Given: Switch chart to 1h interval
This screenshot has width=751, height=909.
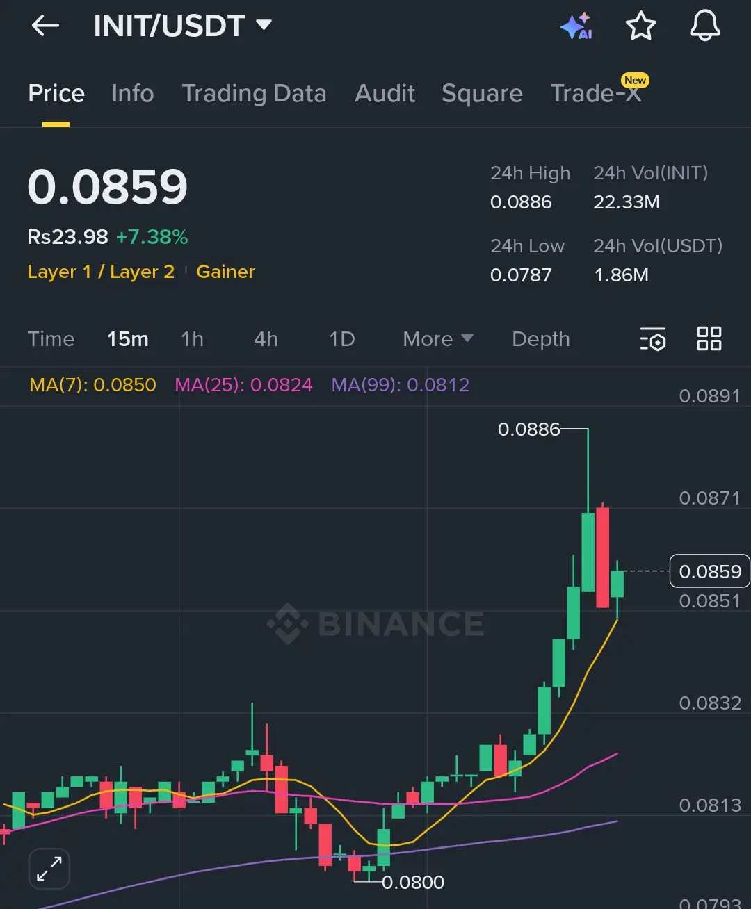Looking at the screenshot, I should [192, 339].
